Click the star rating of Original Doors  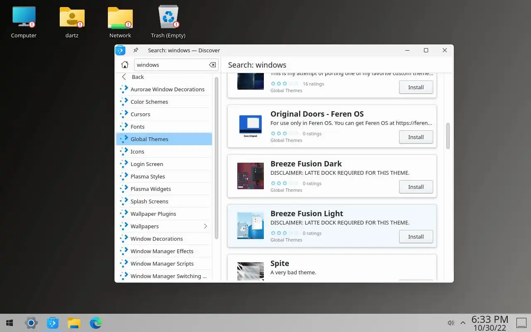tap(285, 134)
